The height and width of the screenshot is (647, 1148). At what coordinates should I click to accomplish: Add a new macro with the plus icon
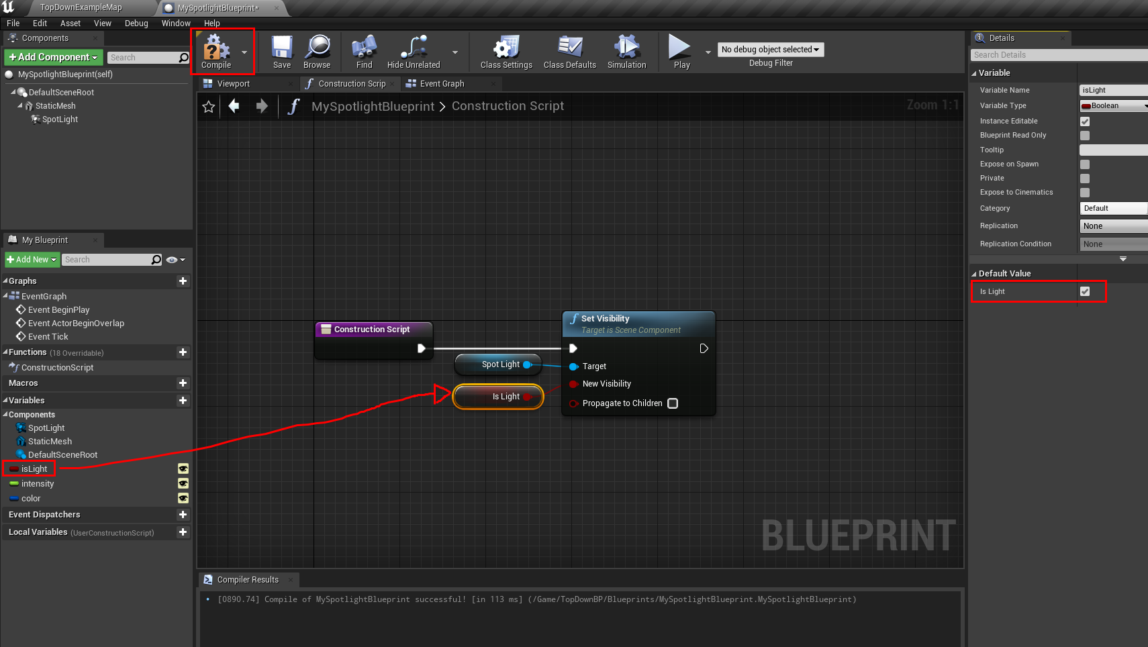183,383
